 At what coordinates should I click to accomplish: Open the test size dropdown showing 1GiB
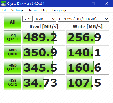pos(45,19)
